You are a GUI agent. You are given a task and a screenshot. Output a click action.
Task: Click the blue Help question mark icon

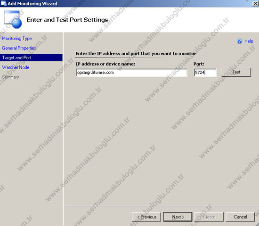(239, 41)
